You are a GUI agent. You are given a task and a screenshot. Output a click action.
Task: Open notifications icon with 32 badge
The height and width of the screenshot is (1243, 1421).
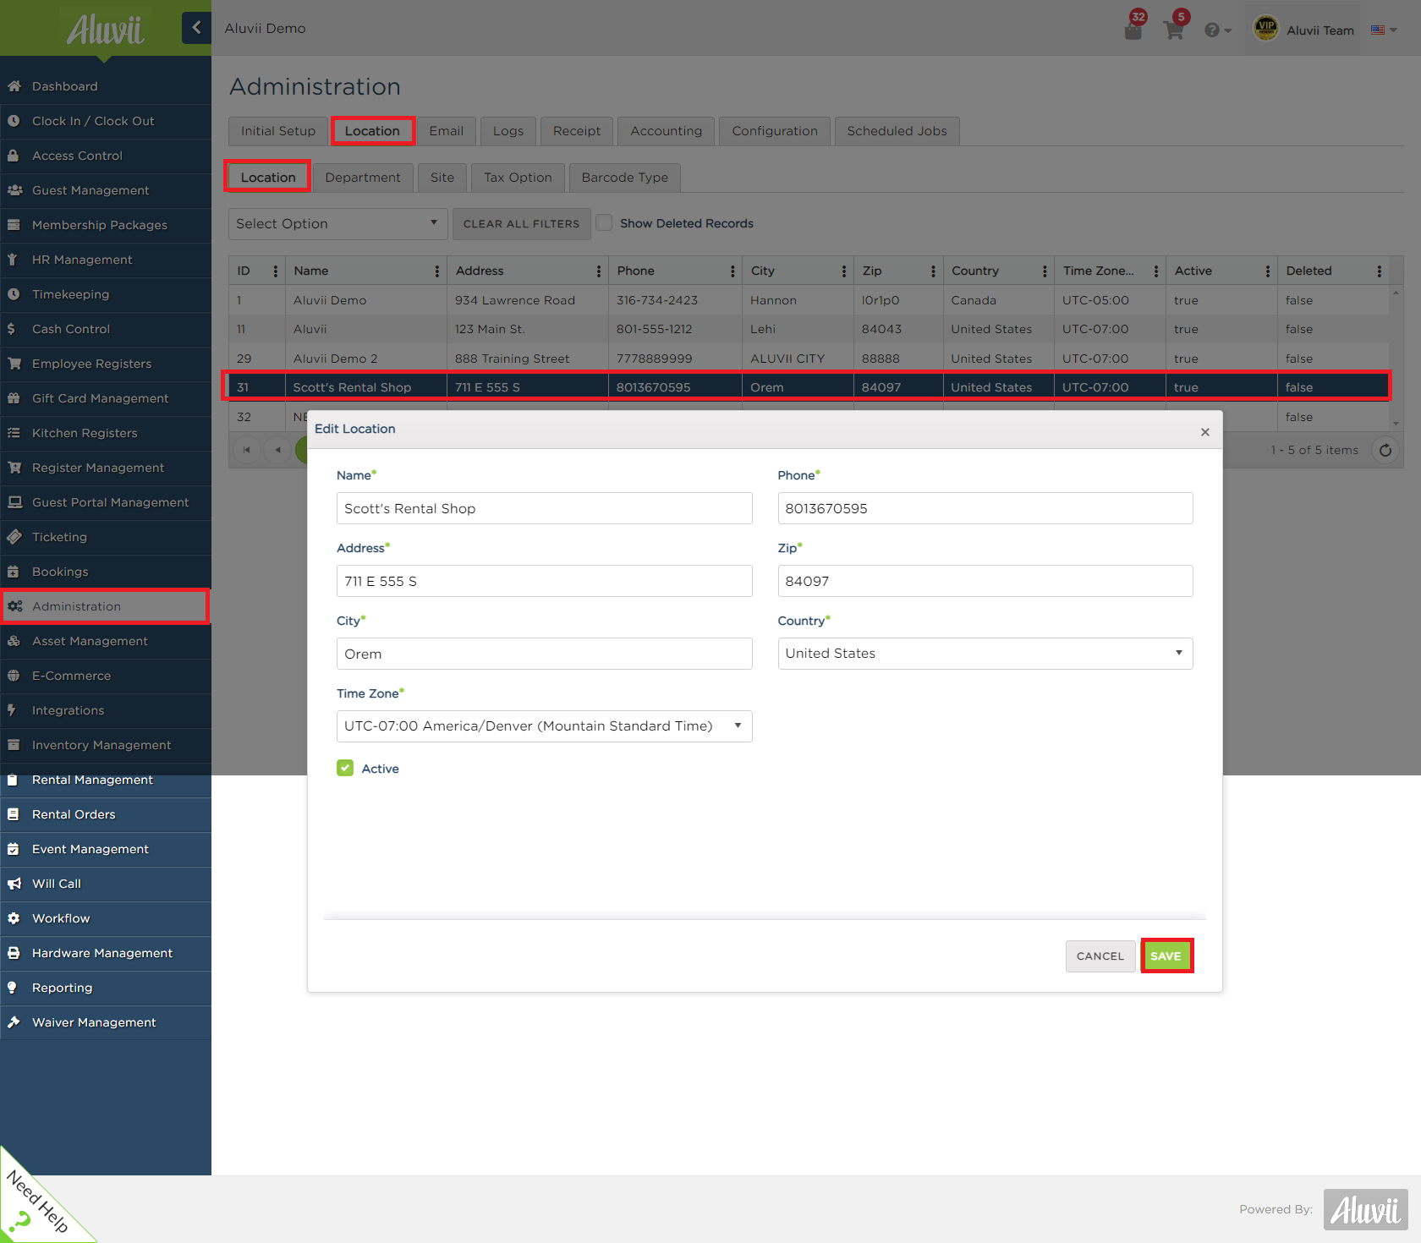pyautogui.click(x=1133, y=30)
